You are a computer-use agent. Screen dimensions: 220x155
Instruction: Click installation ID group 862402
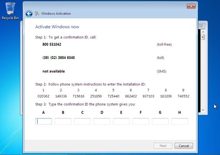tap(131, 96)
